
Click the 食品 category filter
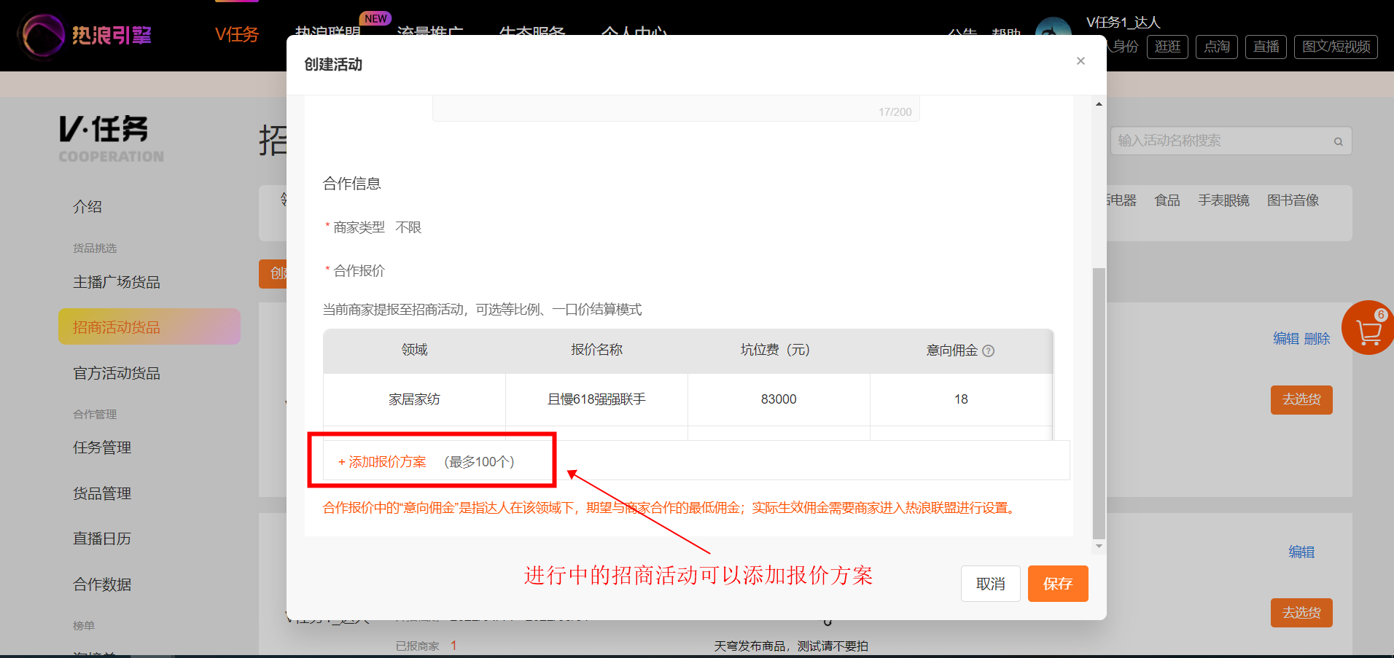pos(1167,200)
